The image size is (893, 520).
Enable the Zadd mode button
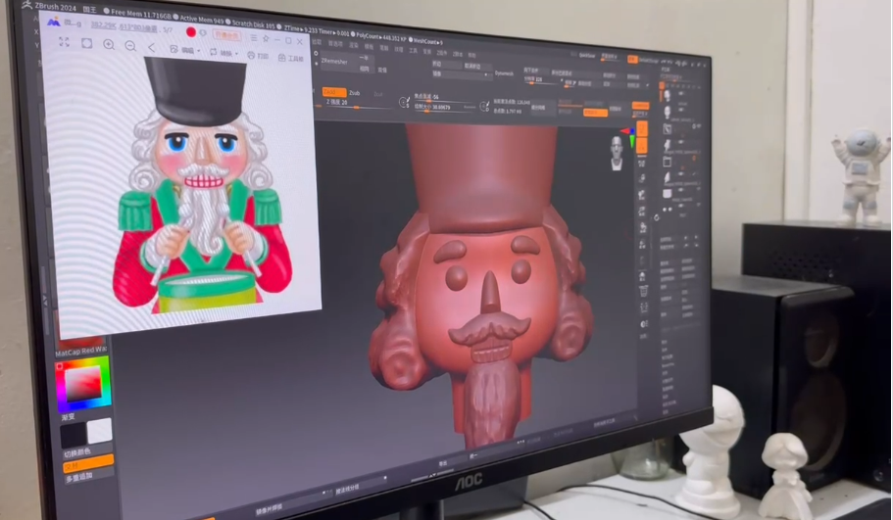coord(333,91)
